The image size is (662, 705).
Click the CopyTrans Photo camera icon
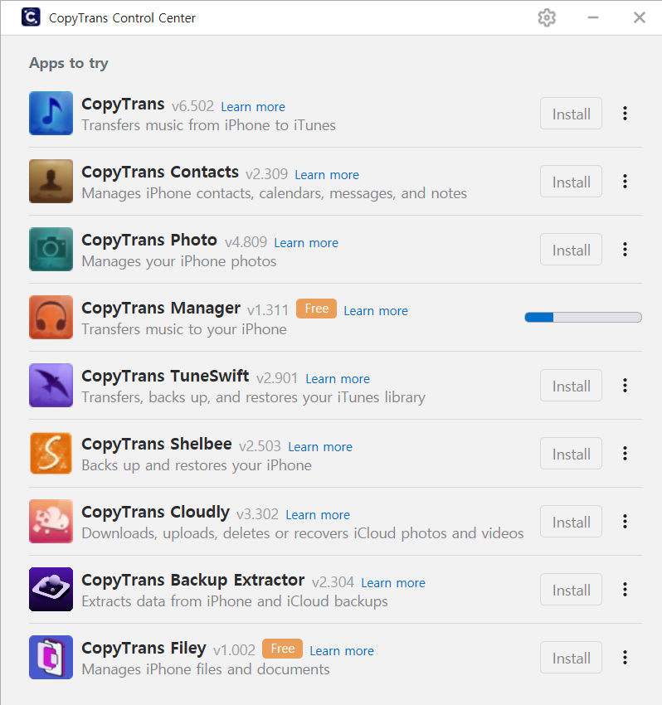[x=51, y=249]
